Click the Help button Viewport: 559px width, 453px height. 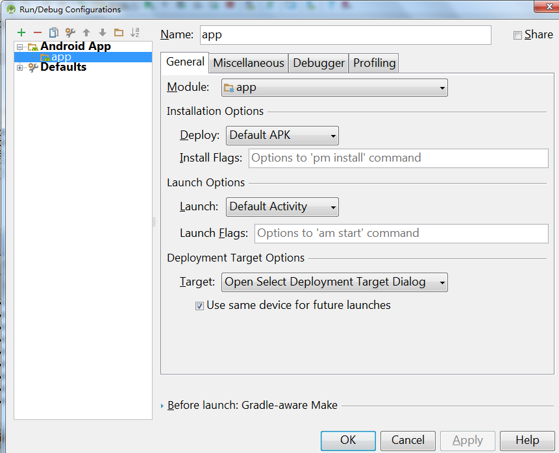527,441
